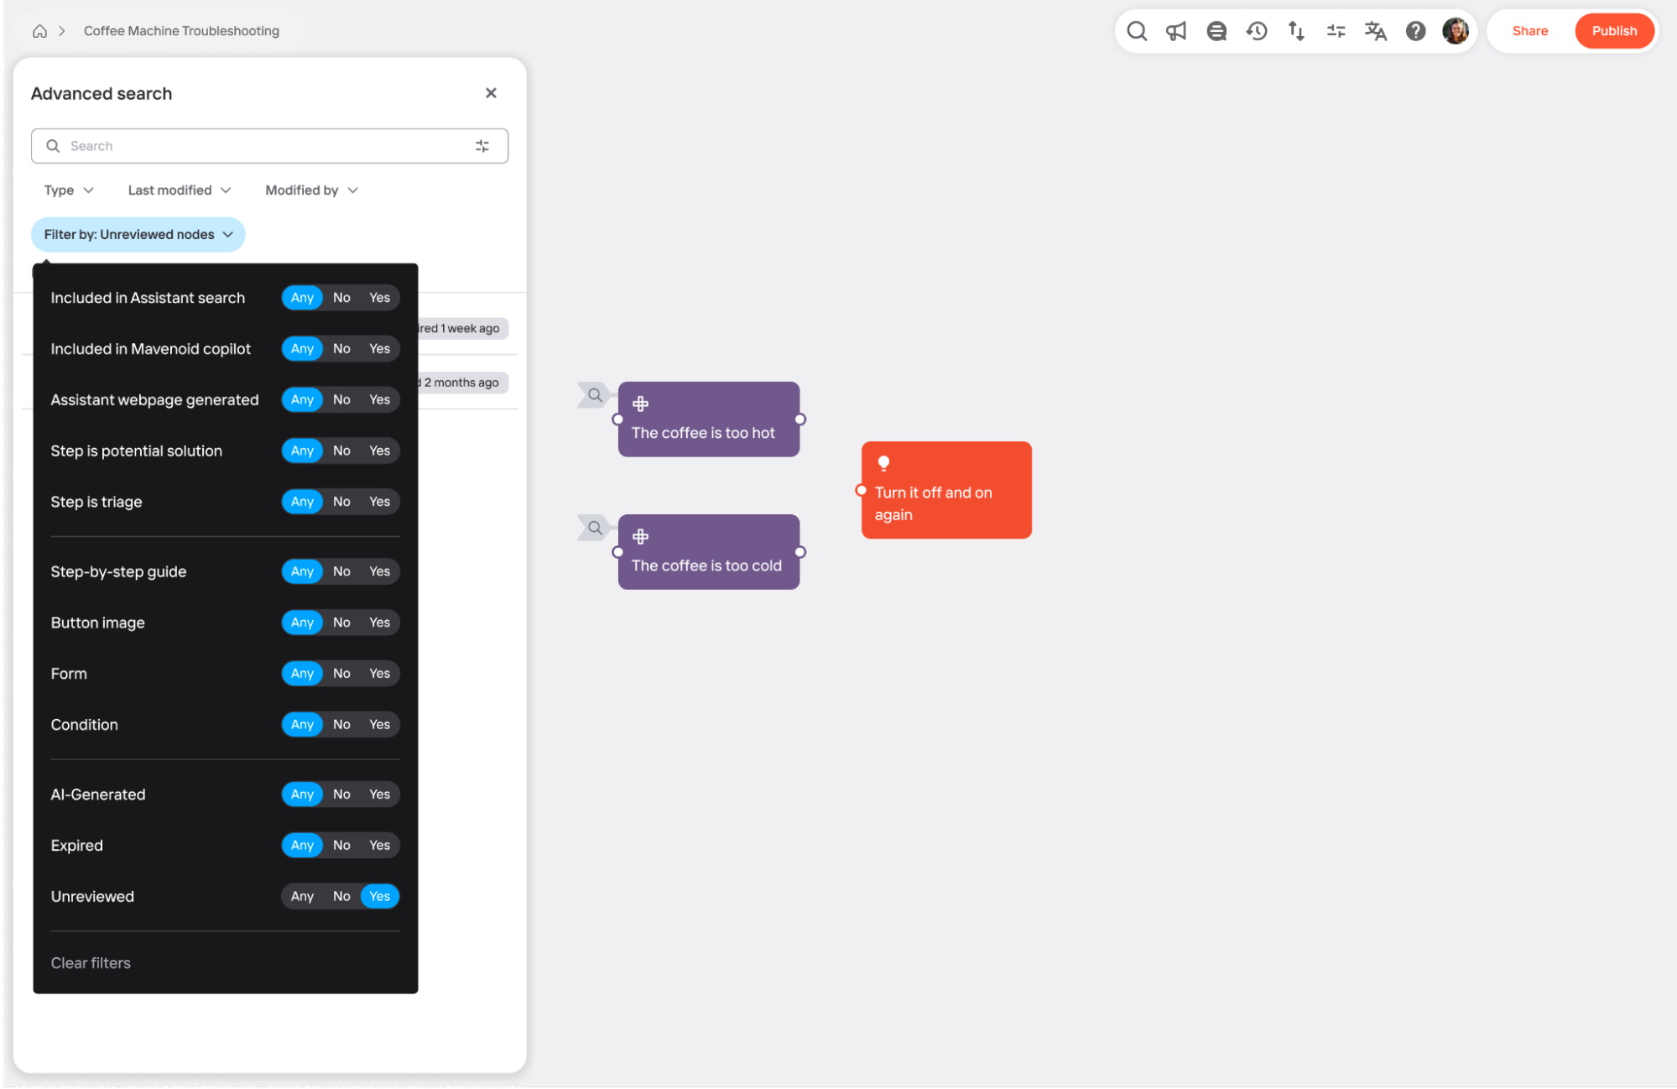The image size is (1677, 1089).
Task: Click the '2 months ago' result tag
Action: pyautogui.click(x=463, y=383)
